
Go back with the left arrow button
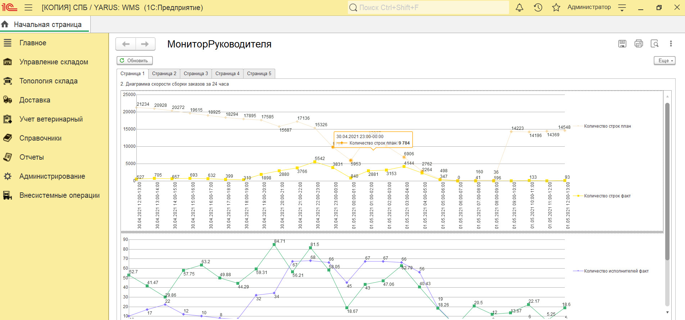[126, 44]
